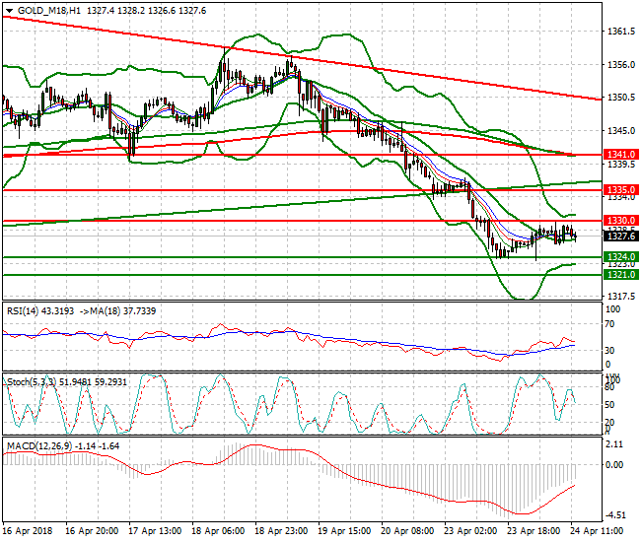Select the 1335.0 red price level label
Viewport: 641px width, 542px height.
coord(621,189)
